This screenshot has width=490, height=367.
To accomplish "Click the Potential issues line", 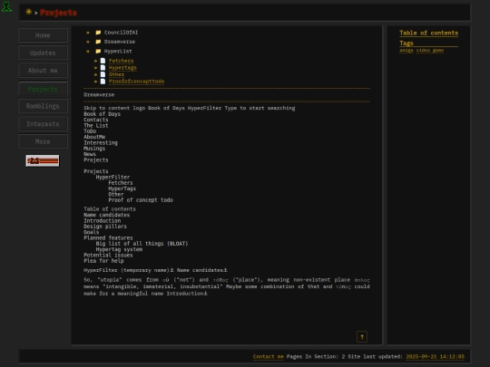I will [x=108, y=255].
